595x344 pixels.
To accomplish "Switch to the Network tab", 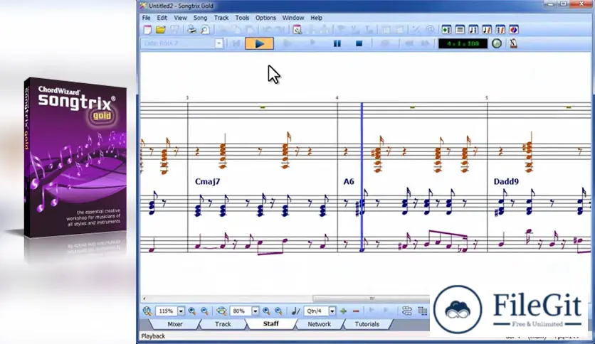I will [x=319, y=324].
